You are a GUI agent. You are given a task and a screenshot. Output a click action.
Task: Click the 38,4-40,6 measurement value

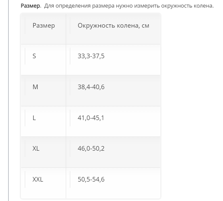coord(91,87)
